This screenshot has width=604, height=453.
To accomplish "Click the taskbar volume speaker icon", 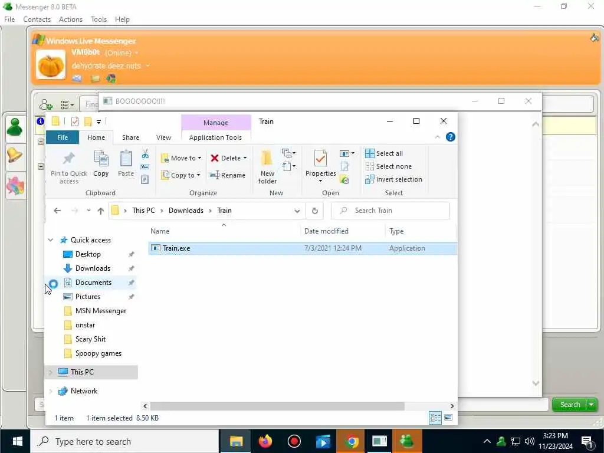I will [530, 441].
